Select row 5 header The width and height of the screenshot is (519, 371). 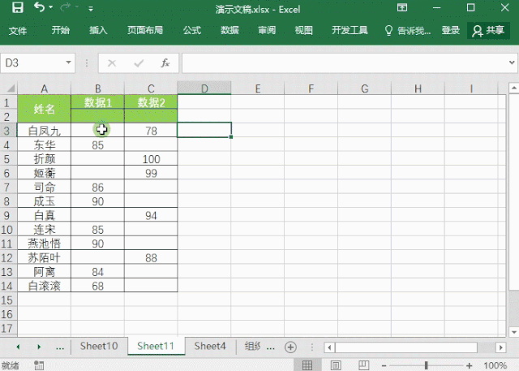click(7, 159)
